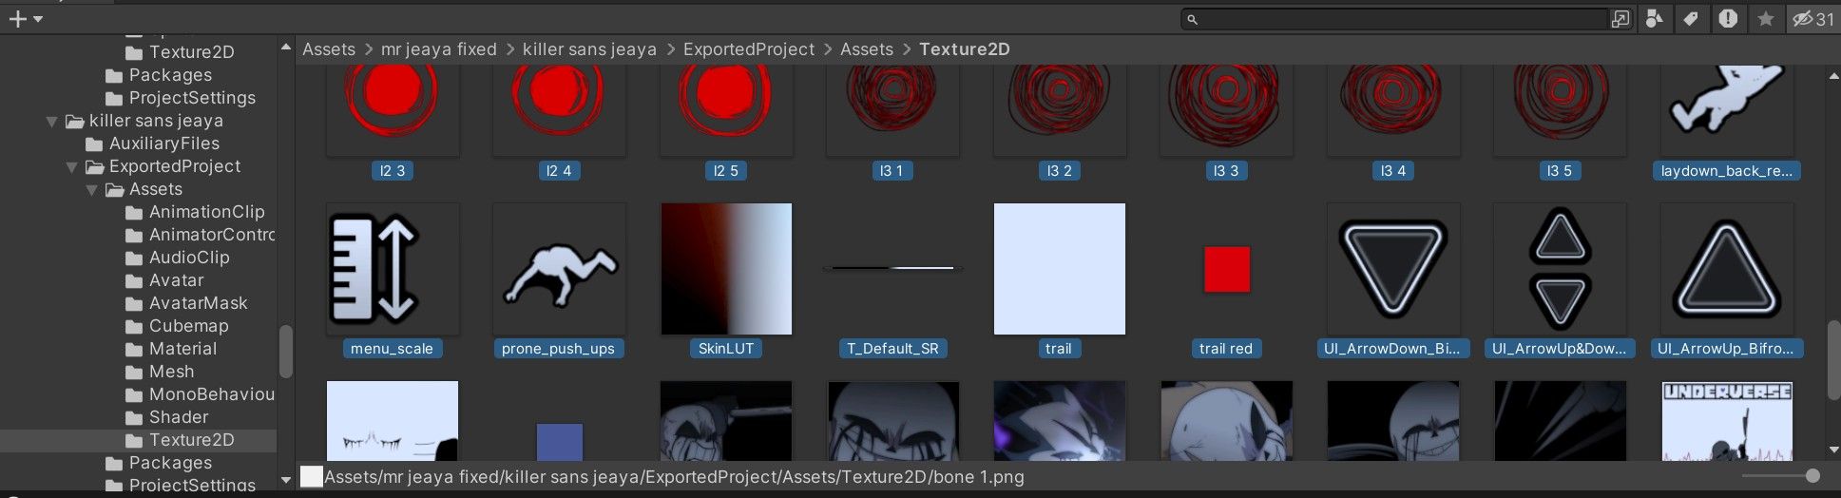Viewport: 1841px width, 498px height.
Task: Select the prone_push_ups pose icon asset
Action: coord(559,269)
